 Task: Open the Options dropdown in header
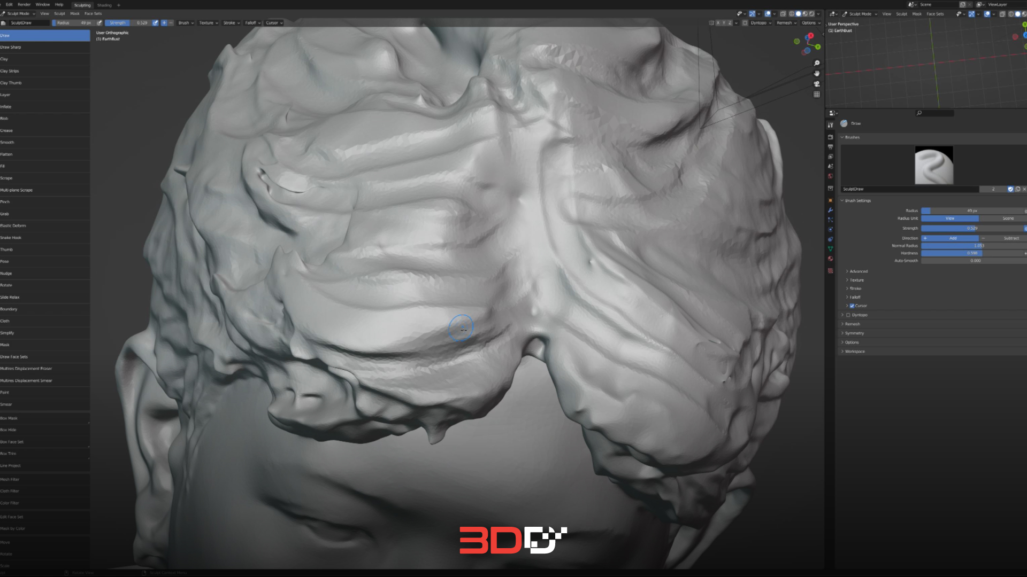(811, 23)
